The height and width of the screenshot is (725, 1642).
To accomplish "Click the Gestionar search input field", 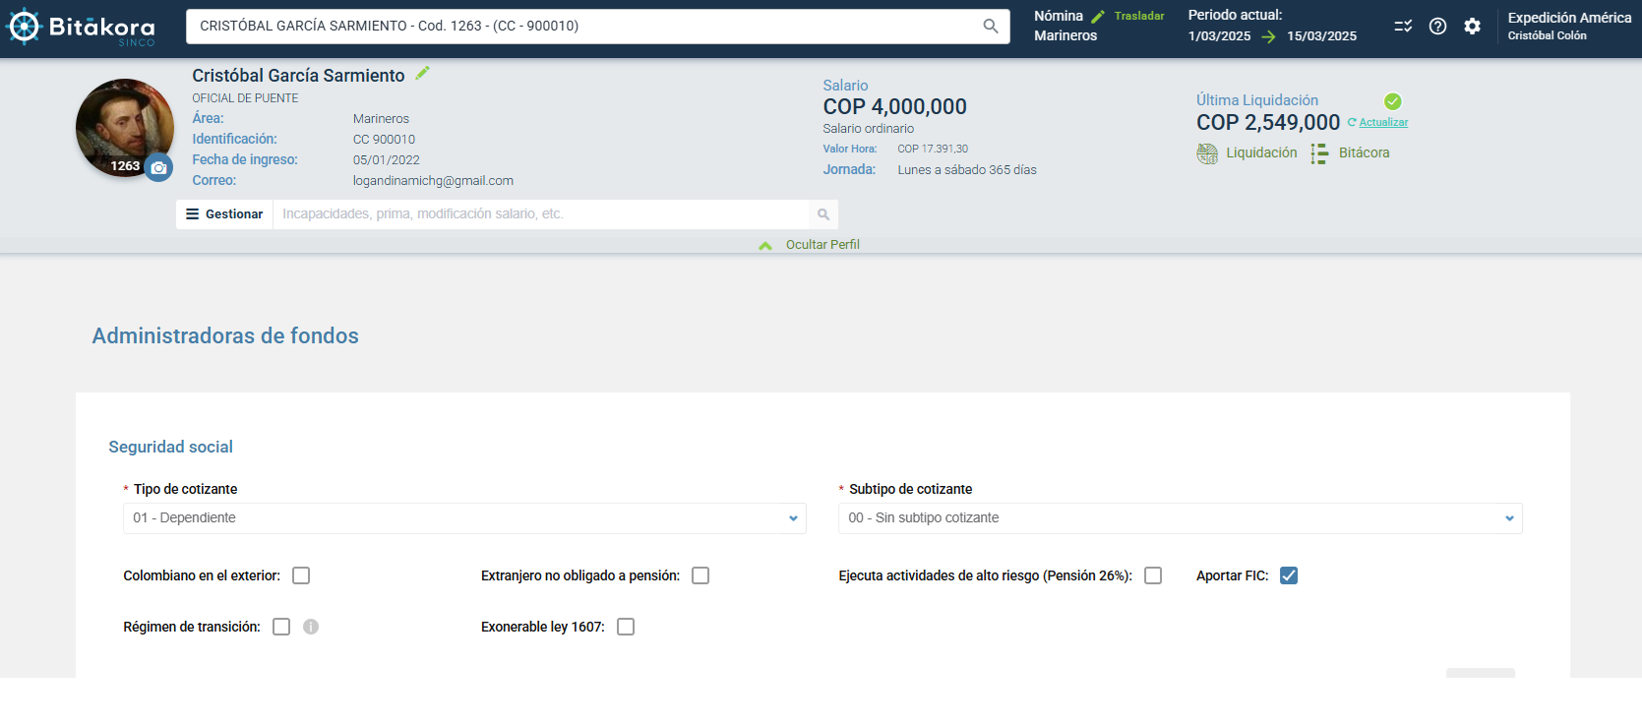I will [541, 214].
